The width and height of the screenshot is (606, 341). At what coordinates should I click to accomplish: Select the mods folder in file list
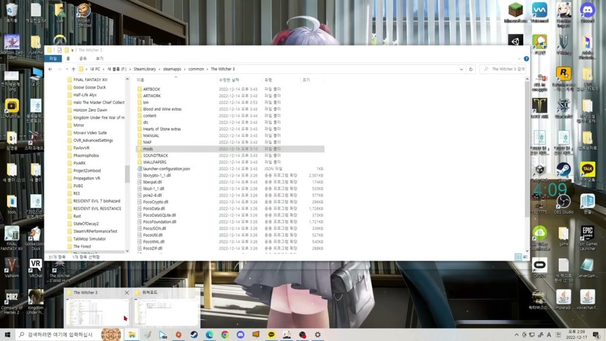[148, 149]
